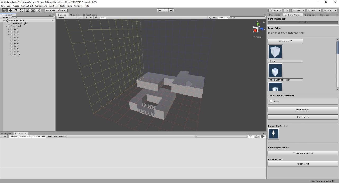
Task: Open the Collab dropdown
Action: [x=275, y=10]
